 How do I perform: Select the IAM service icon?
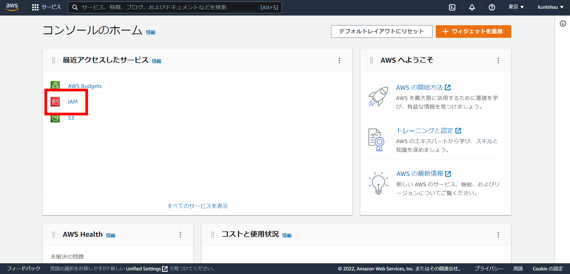55,102
